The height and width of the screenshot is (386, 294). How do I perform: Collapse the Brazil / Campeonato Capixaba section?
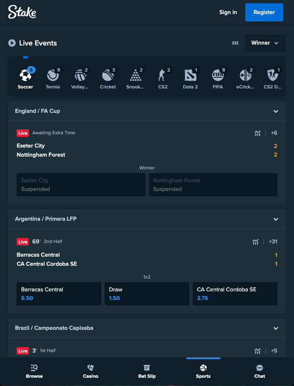pyautogui.click(x=276, y=328)
